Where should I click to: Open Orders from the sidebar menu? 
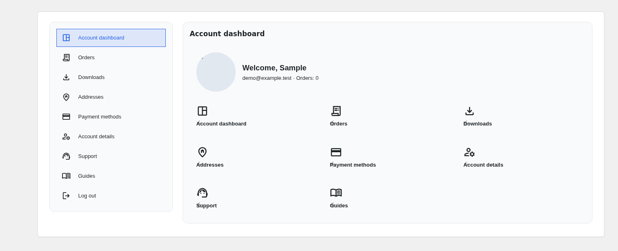point(111,58)
